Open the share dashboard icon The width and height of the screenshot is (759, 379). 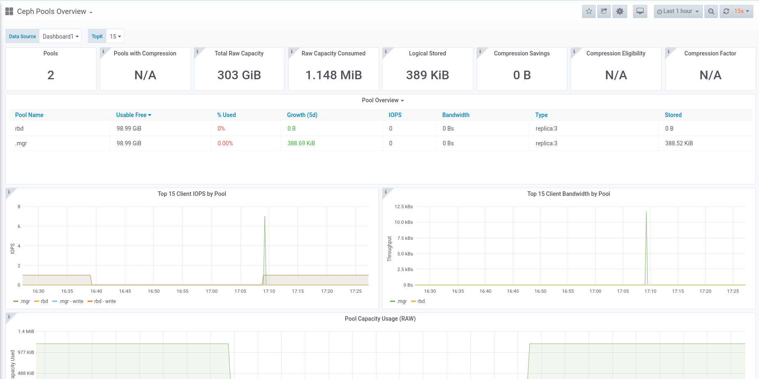click(x=604, y=11)
